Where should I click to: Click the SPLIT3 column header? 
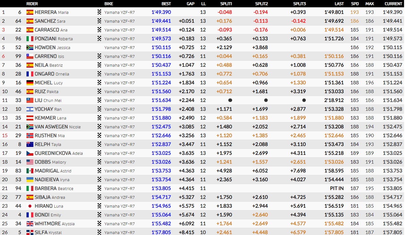click(299, 4)
